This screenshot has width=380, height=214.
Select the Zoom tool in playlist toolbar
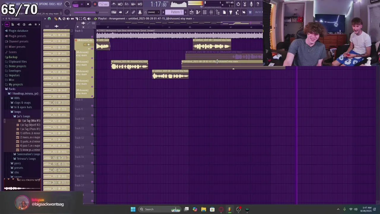coord(85,19)
